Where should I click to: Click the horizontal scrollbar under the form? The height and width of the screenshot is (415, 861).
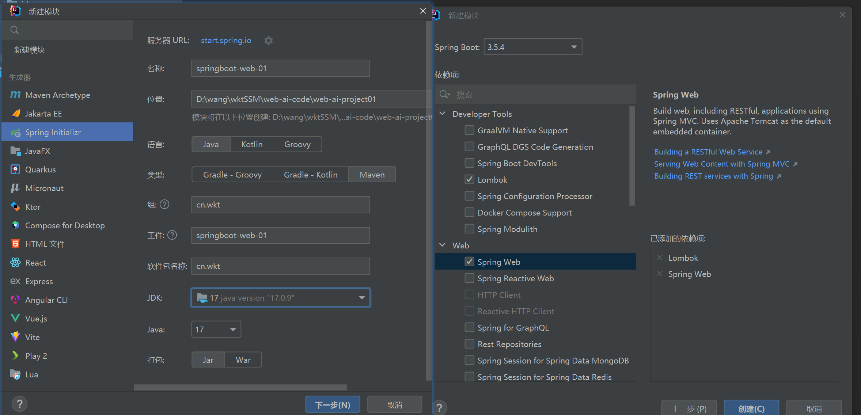tap(240, 387)
